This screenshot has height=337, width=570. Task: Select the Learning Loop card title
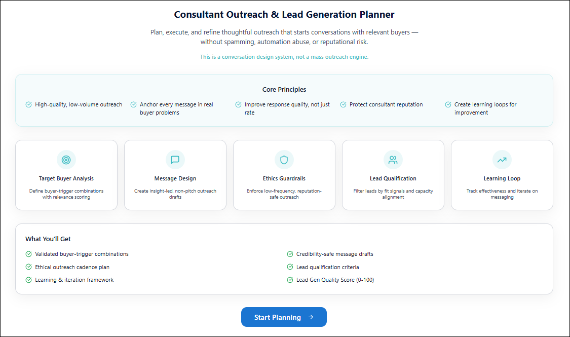[502, 178]
